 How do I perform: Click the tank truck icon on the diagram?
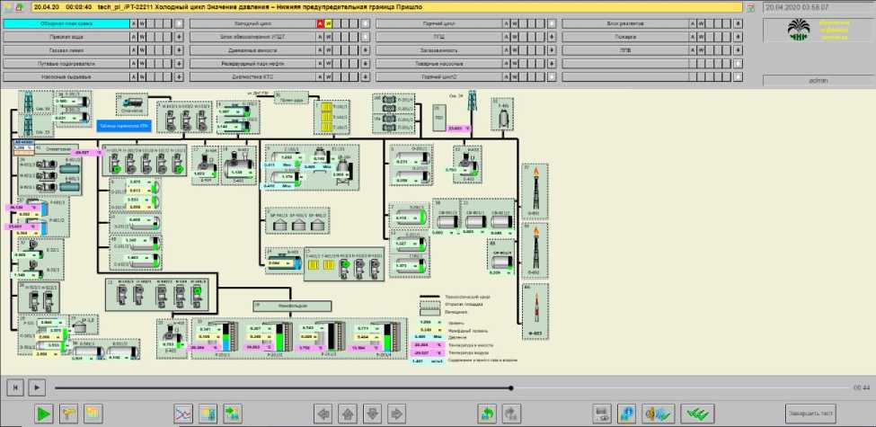pos(135,103)
